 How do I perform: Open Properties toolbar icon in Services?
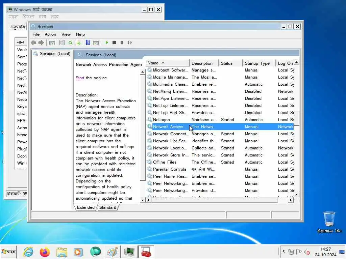pos(62,42)
